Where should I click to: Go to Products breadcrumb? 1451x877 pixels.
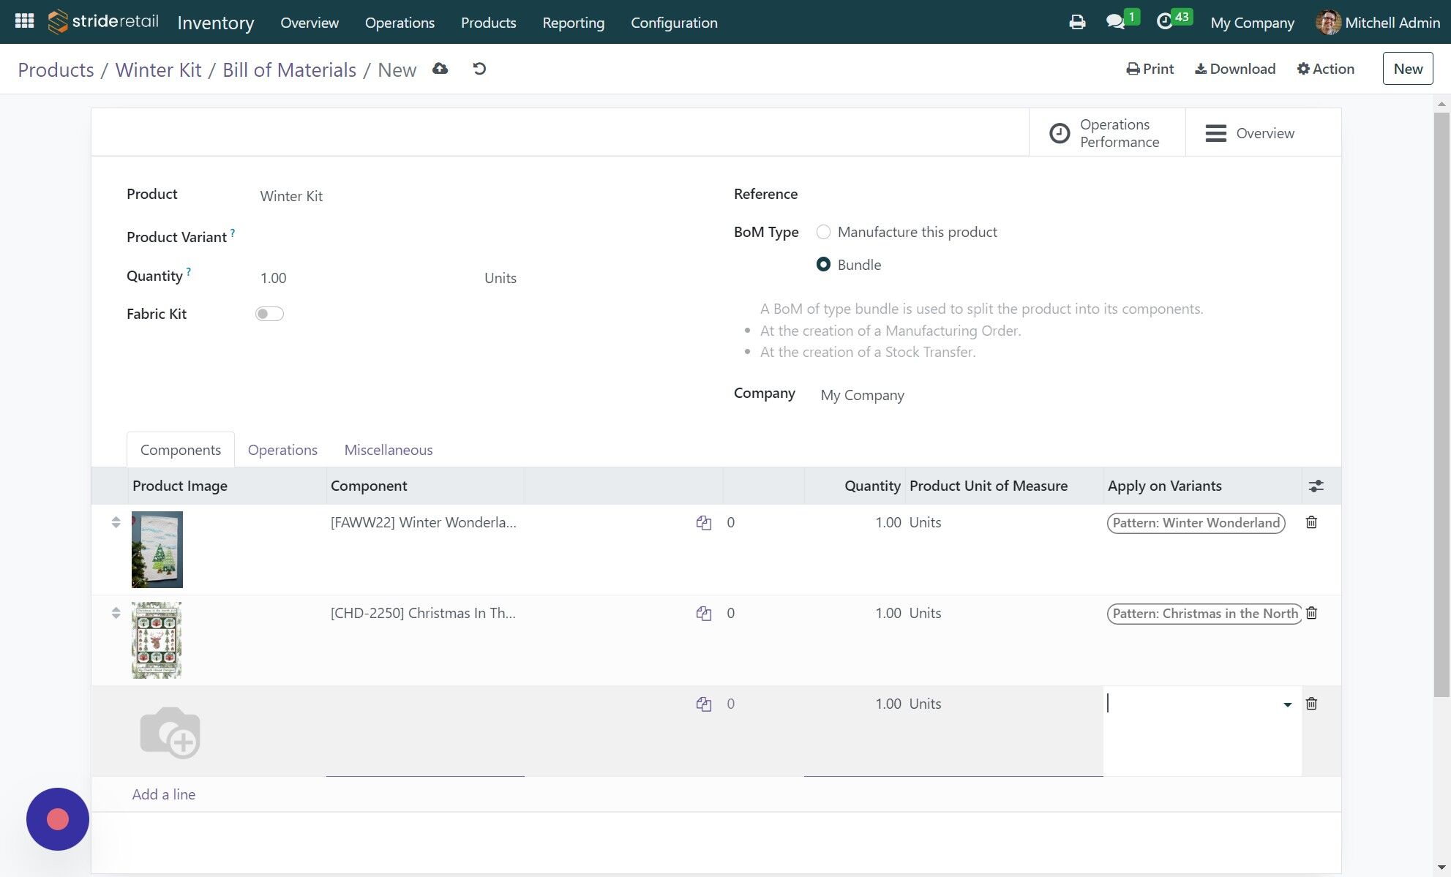click(x=56, y=69)
